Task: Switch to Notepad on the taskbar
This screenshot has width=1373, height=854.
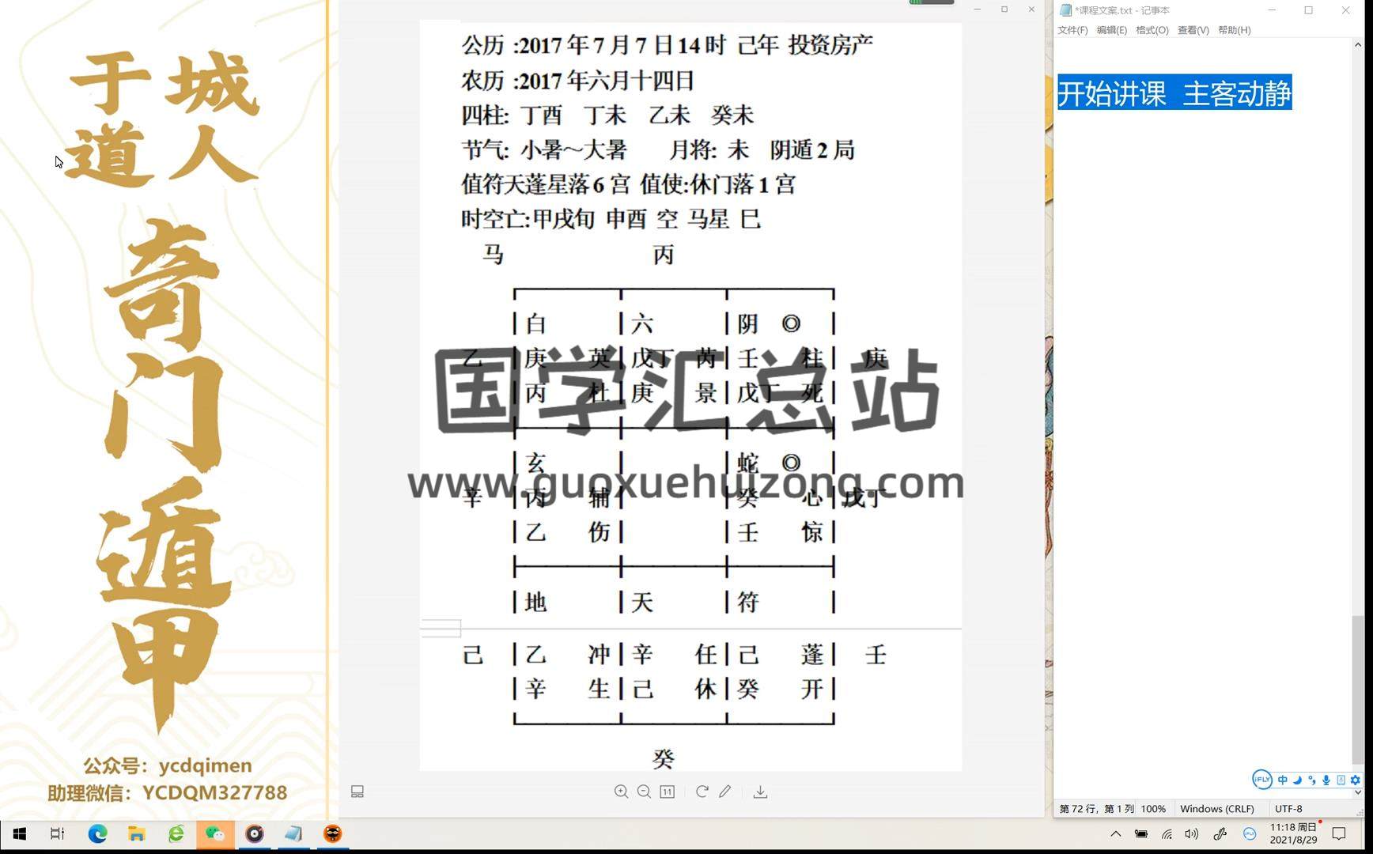Action: [x=293, y=834]
